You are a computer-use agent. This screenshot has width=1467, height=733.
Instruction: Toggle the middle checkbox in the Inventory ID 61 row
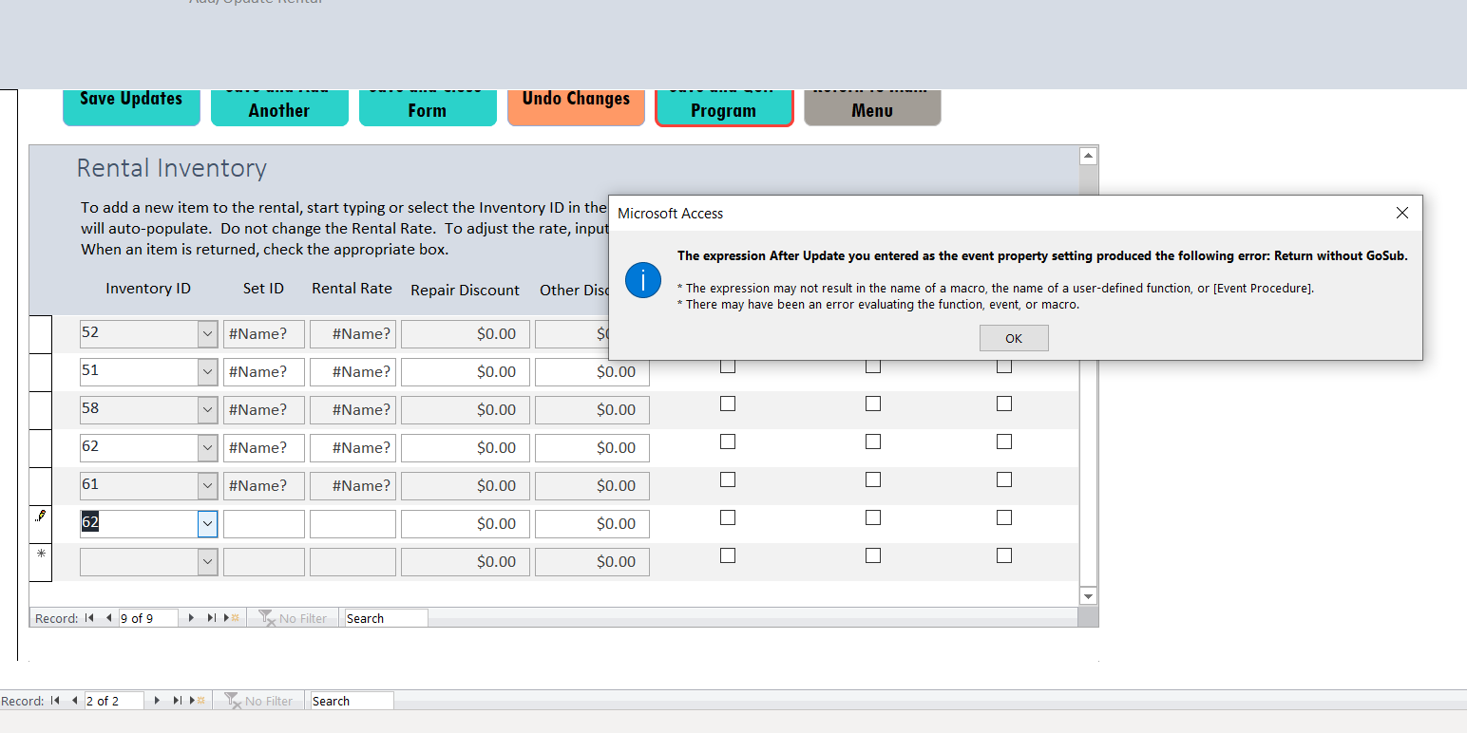(873, 479)
